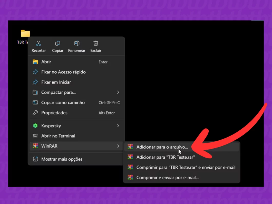This screenshot has height=204, width=272.
Task: Click the Alt+Enter shortcut text
Action: click(x=107, y=113)
